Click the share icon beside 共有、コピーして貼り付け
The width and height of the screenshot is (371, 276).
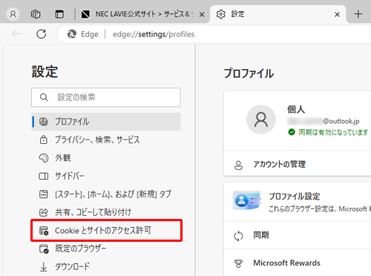[44, 212]
